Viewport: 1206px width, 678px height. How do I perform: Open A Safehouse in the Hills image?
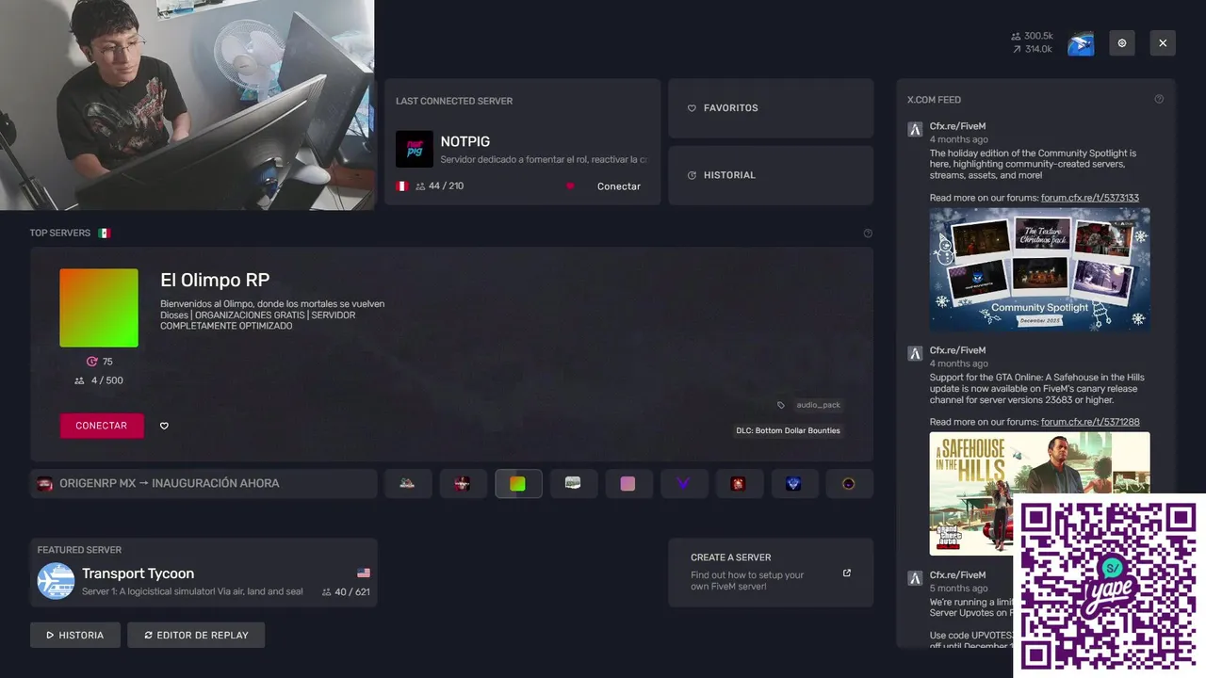pyautogui.click(x=1039, y=493)
